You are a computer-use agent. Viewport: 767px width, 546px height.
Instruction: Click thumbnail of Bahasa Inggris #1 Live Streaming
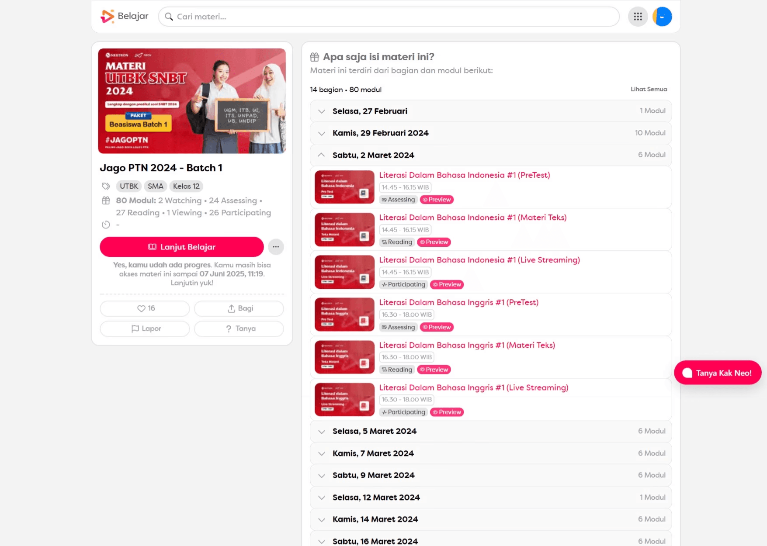pyautogui.click(x=344, y=400)
